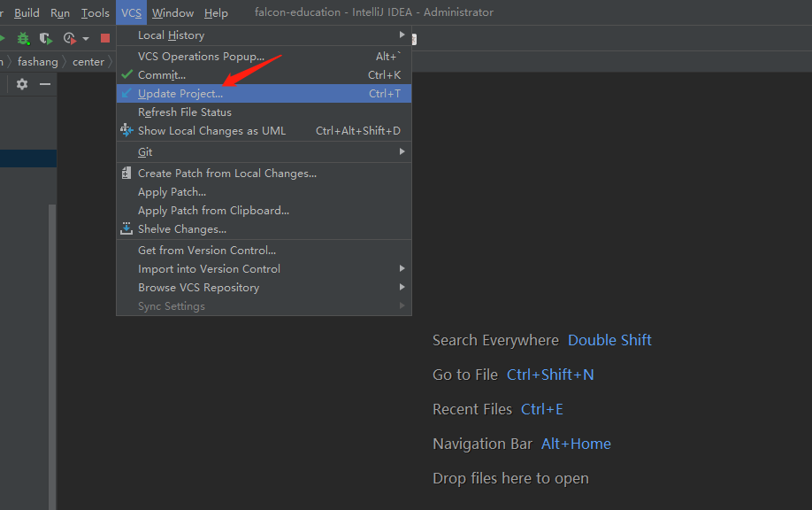The image size is (812, 510).
Task: Click the Double Shift shortcut link
Action: (609, 340)
